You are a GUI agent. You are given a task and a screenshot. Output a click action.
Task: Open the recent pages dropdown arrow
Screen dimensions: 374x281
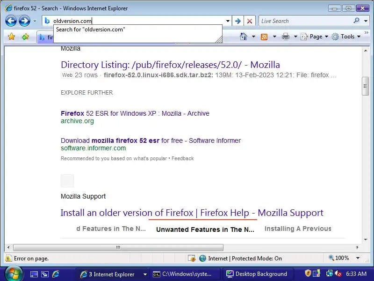pyautogui.click(x=35, y=21)
